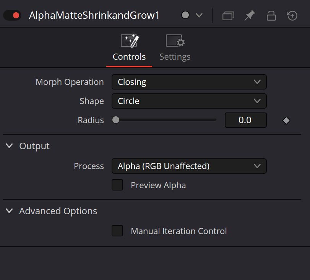Click the Process label
The image size is (310, 280).
coord(89,166)
